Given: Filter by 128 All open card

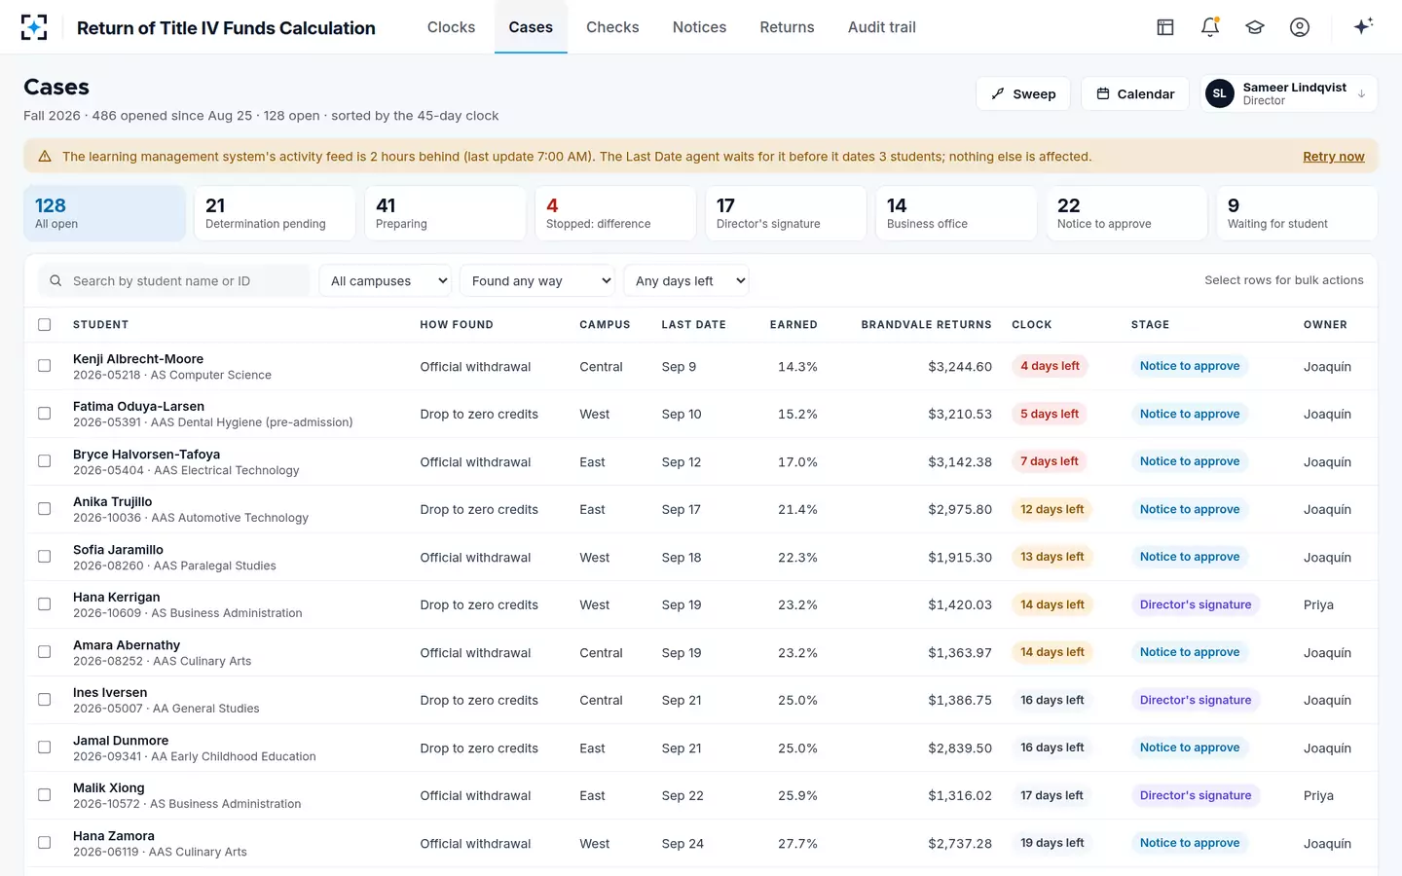Looking at the screenshot, I should (105, 213).
